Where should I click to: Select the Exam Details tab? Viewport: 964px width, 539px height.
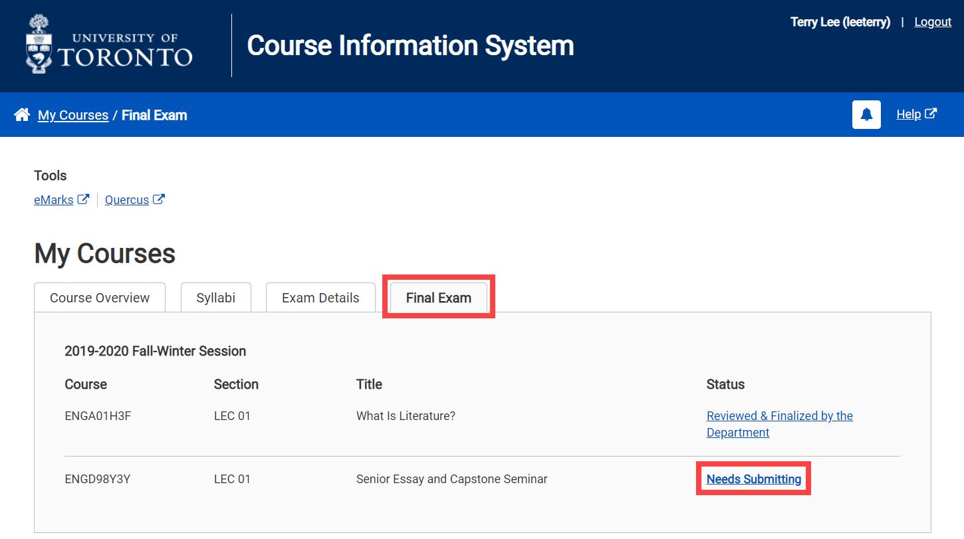[320, 298]
